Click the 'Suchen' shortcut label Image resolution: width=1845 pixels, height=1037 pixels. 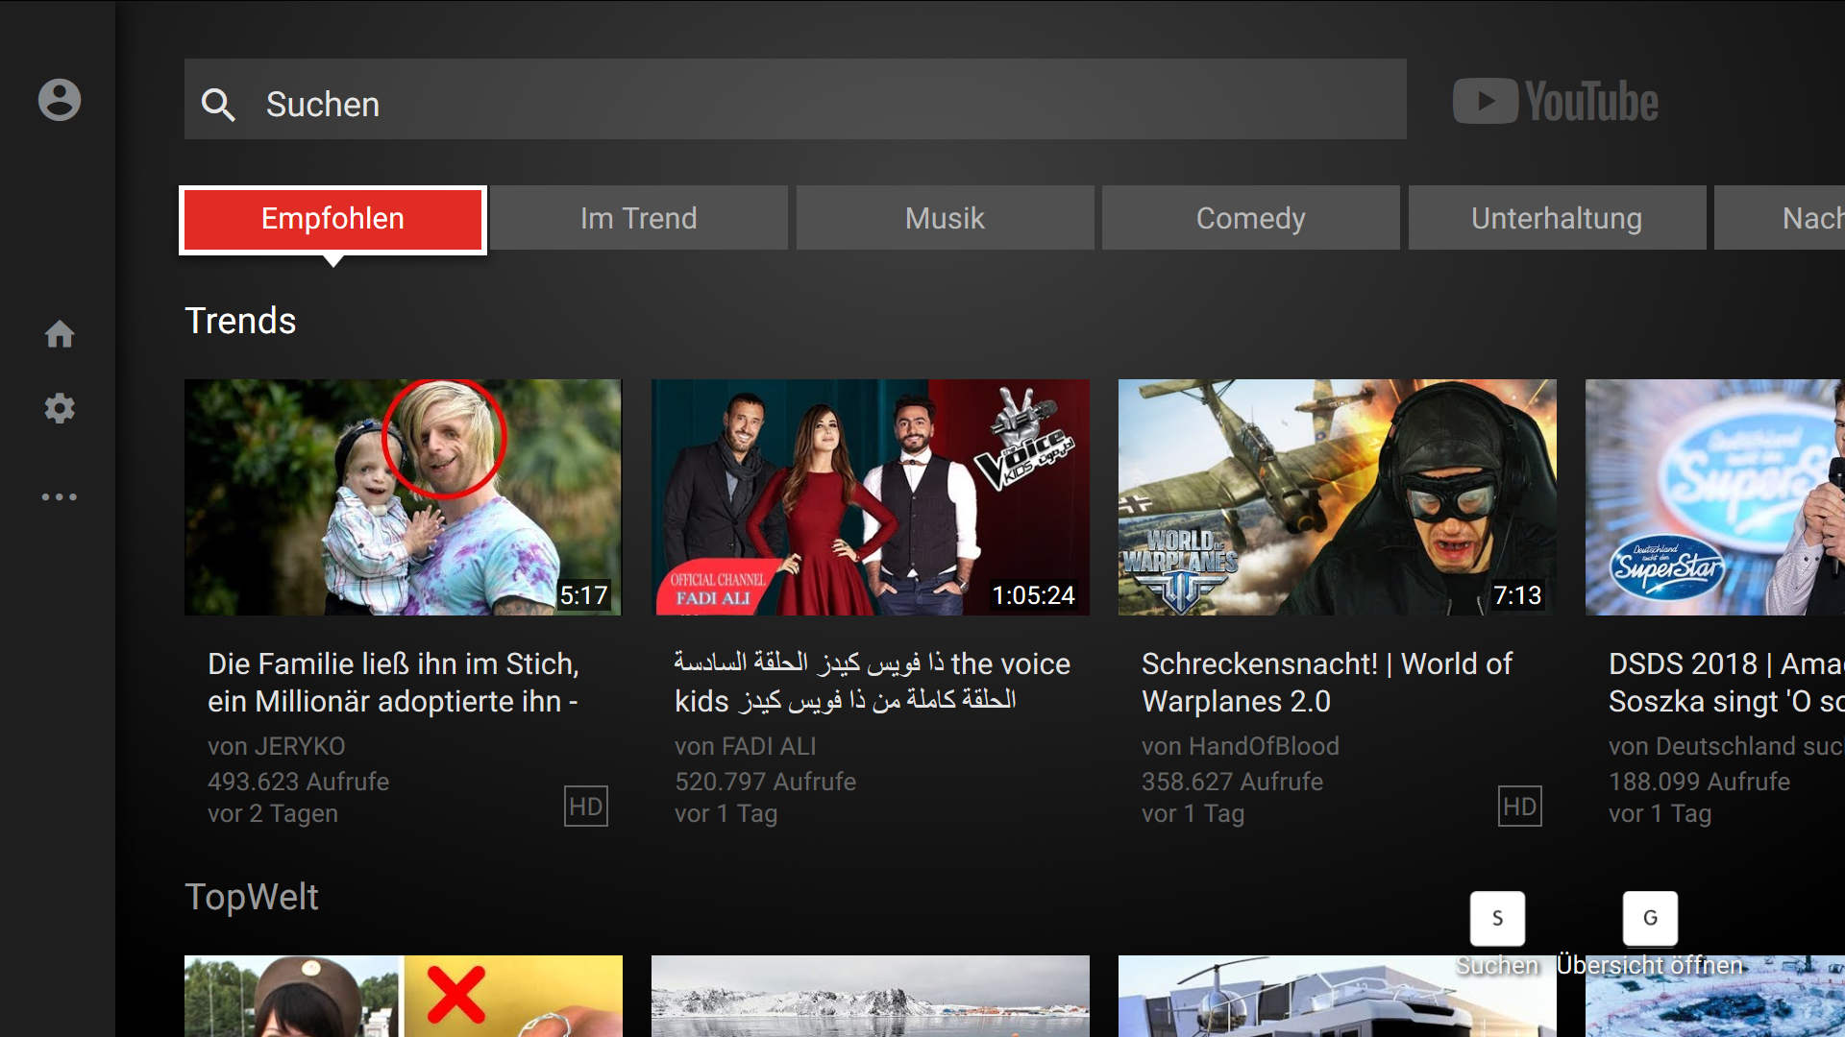(x=1497, y=965)
